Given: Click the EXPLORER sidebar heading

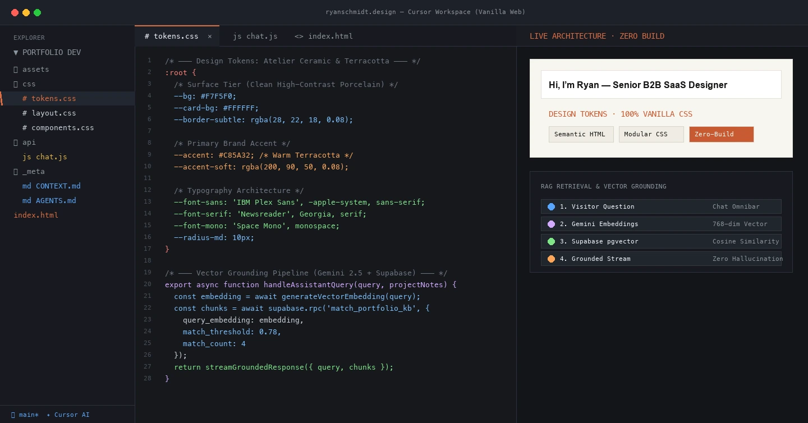Looking at the screenshot, I should pos(29,38).
